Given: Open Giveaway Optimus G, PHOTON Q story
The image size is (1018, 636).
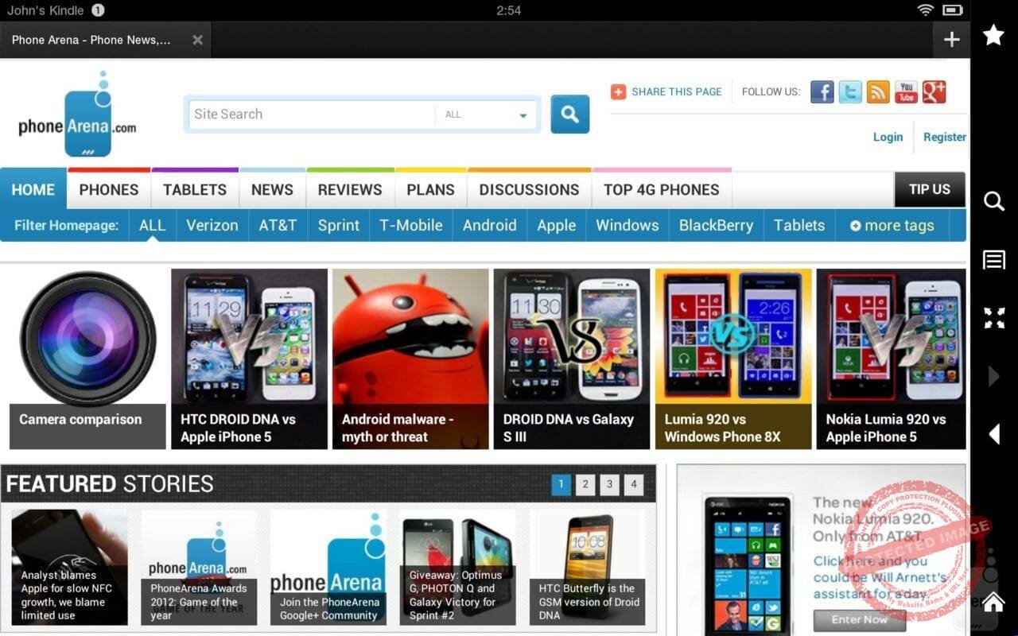Looking at the screenshot, I should 458,567.
